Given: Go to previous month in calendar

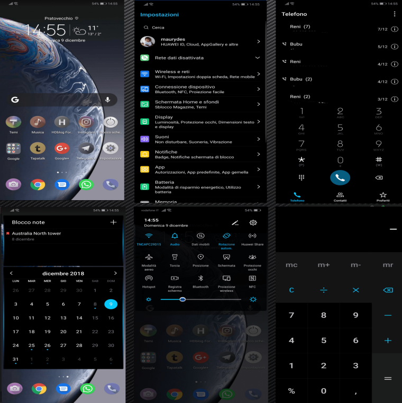Looking at the screenshot, I should (x=12, y=273).
